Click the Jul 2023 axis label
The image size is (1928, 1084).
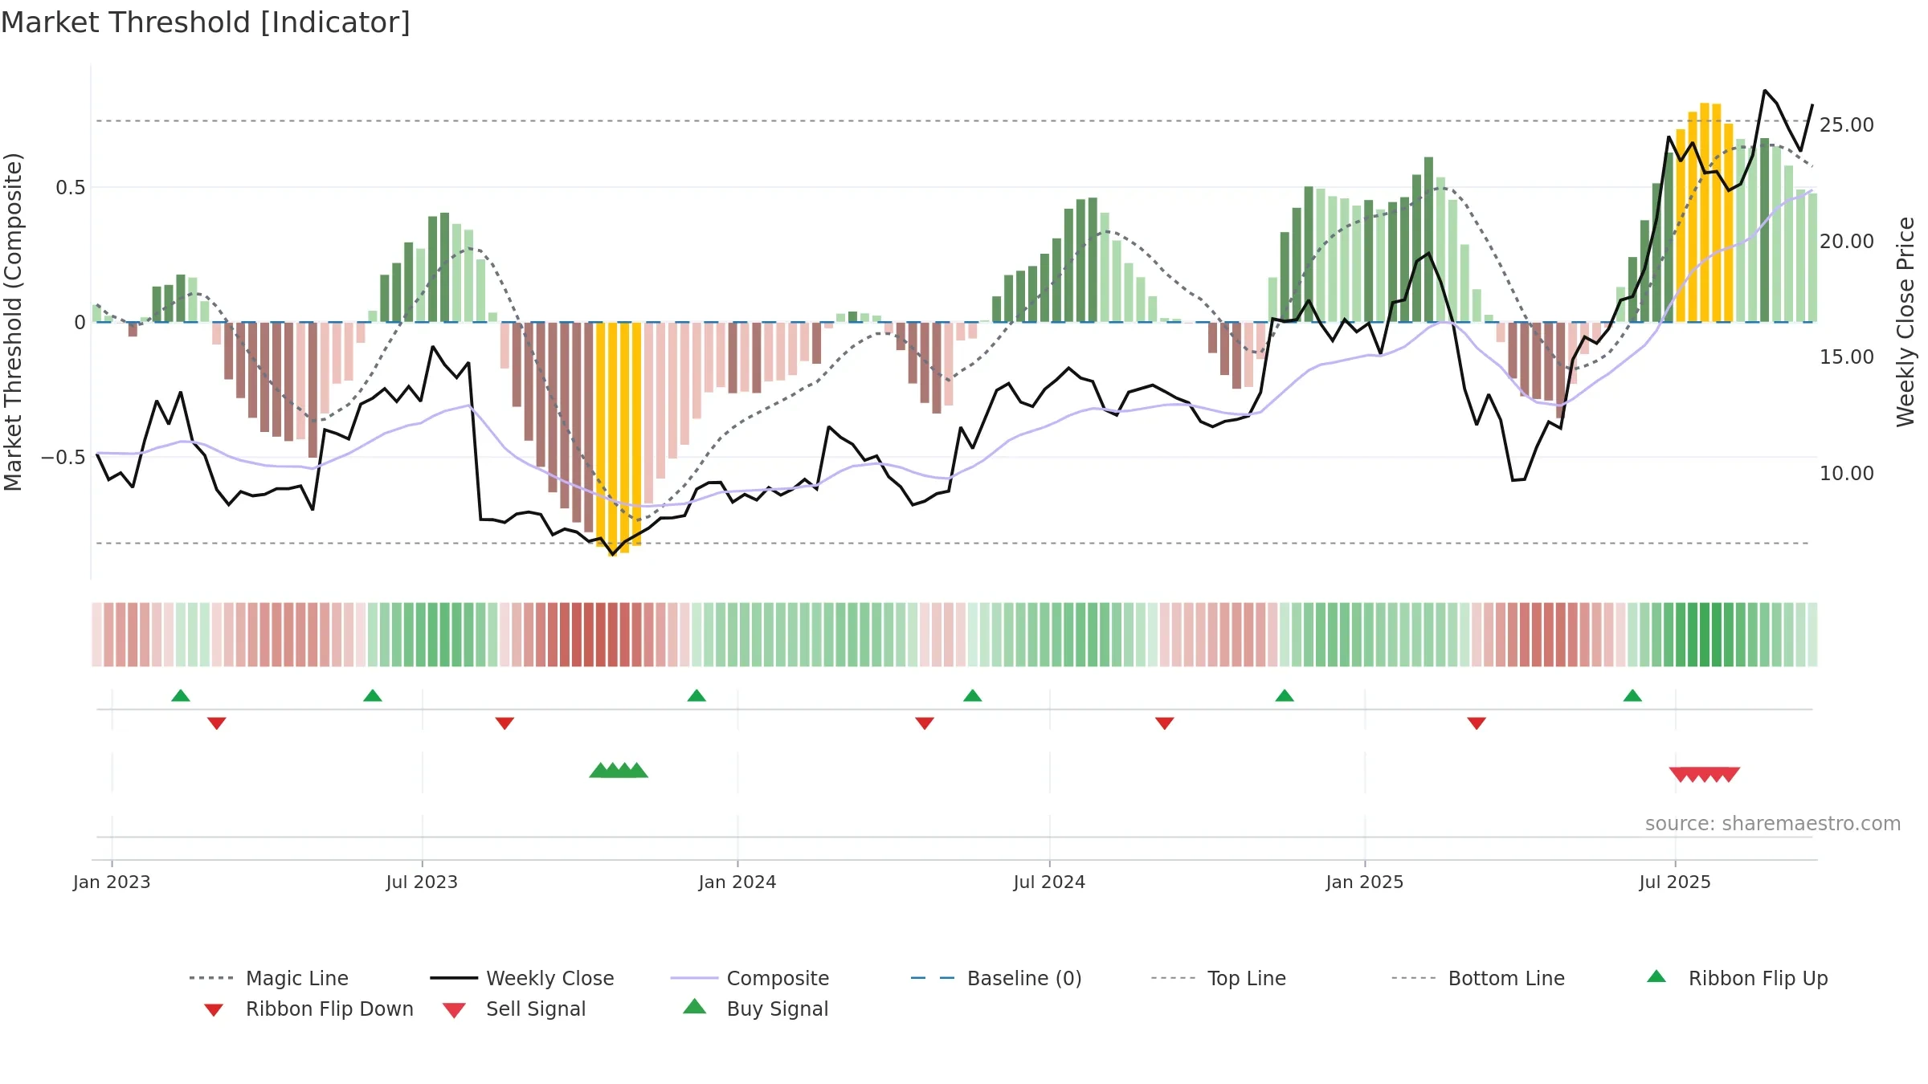(422, 882)
